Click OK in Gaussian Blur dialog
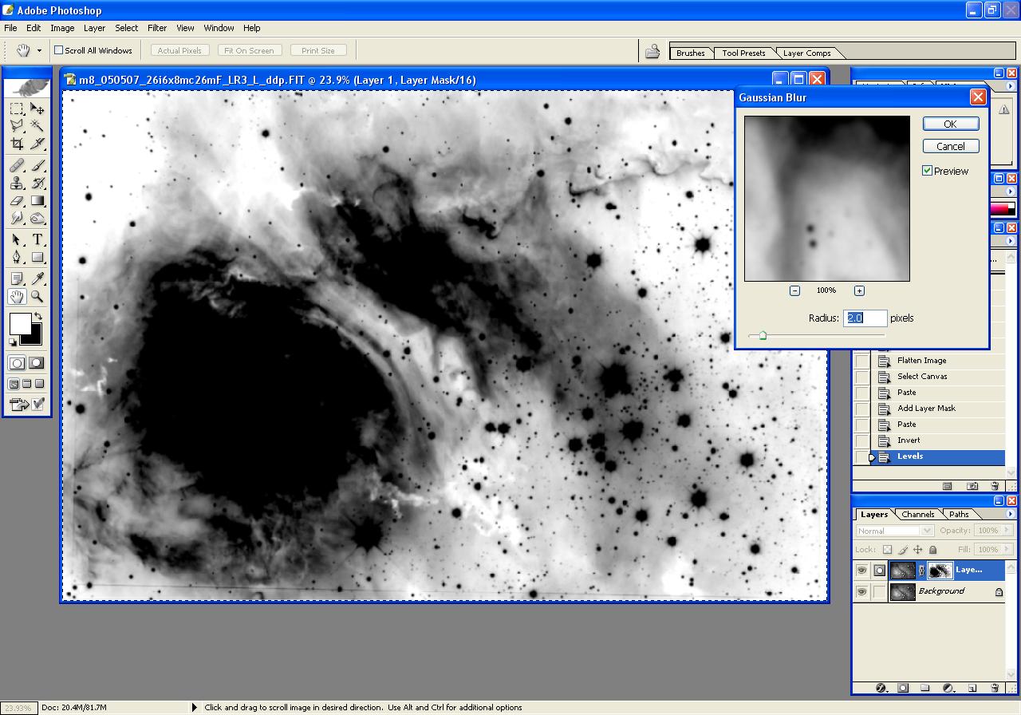The image size is (1021, 715). (950, 124)
